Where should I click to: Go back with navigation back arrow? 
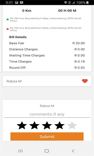(73, 151)
